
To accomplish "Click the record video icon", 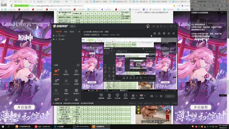I will pyautogui.click(x=152, y=96).
